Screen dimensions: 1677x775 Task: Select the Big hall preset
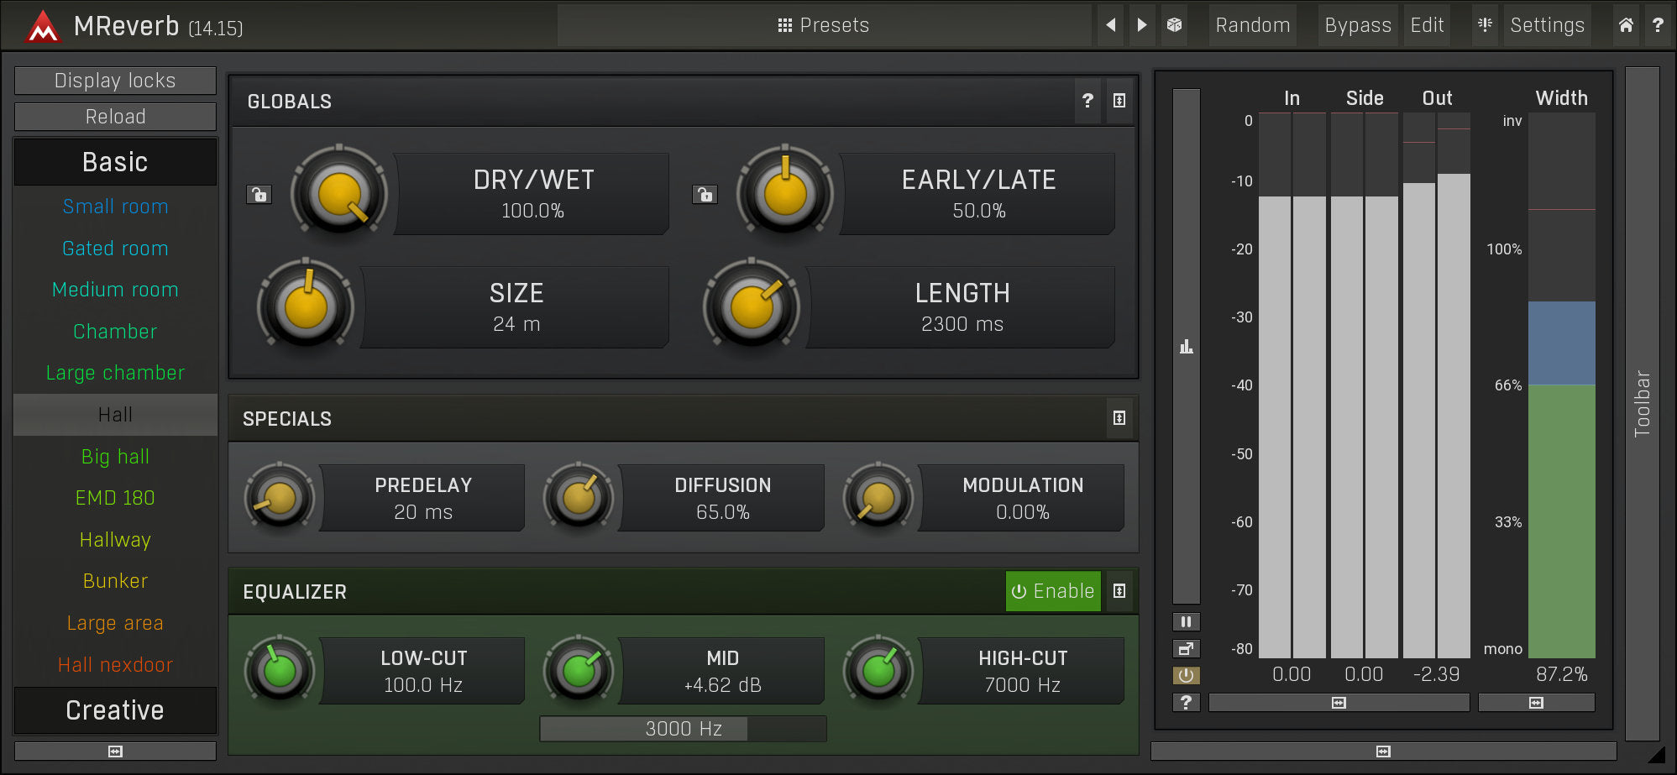click(x=115, y=457)
